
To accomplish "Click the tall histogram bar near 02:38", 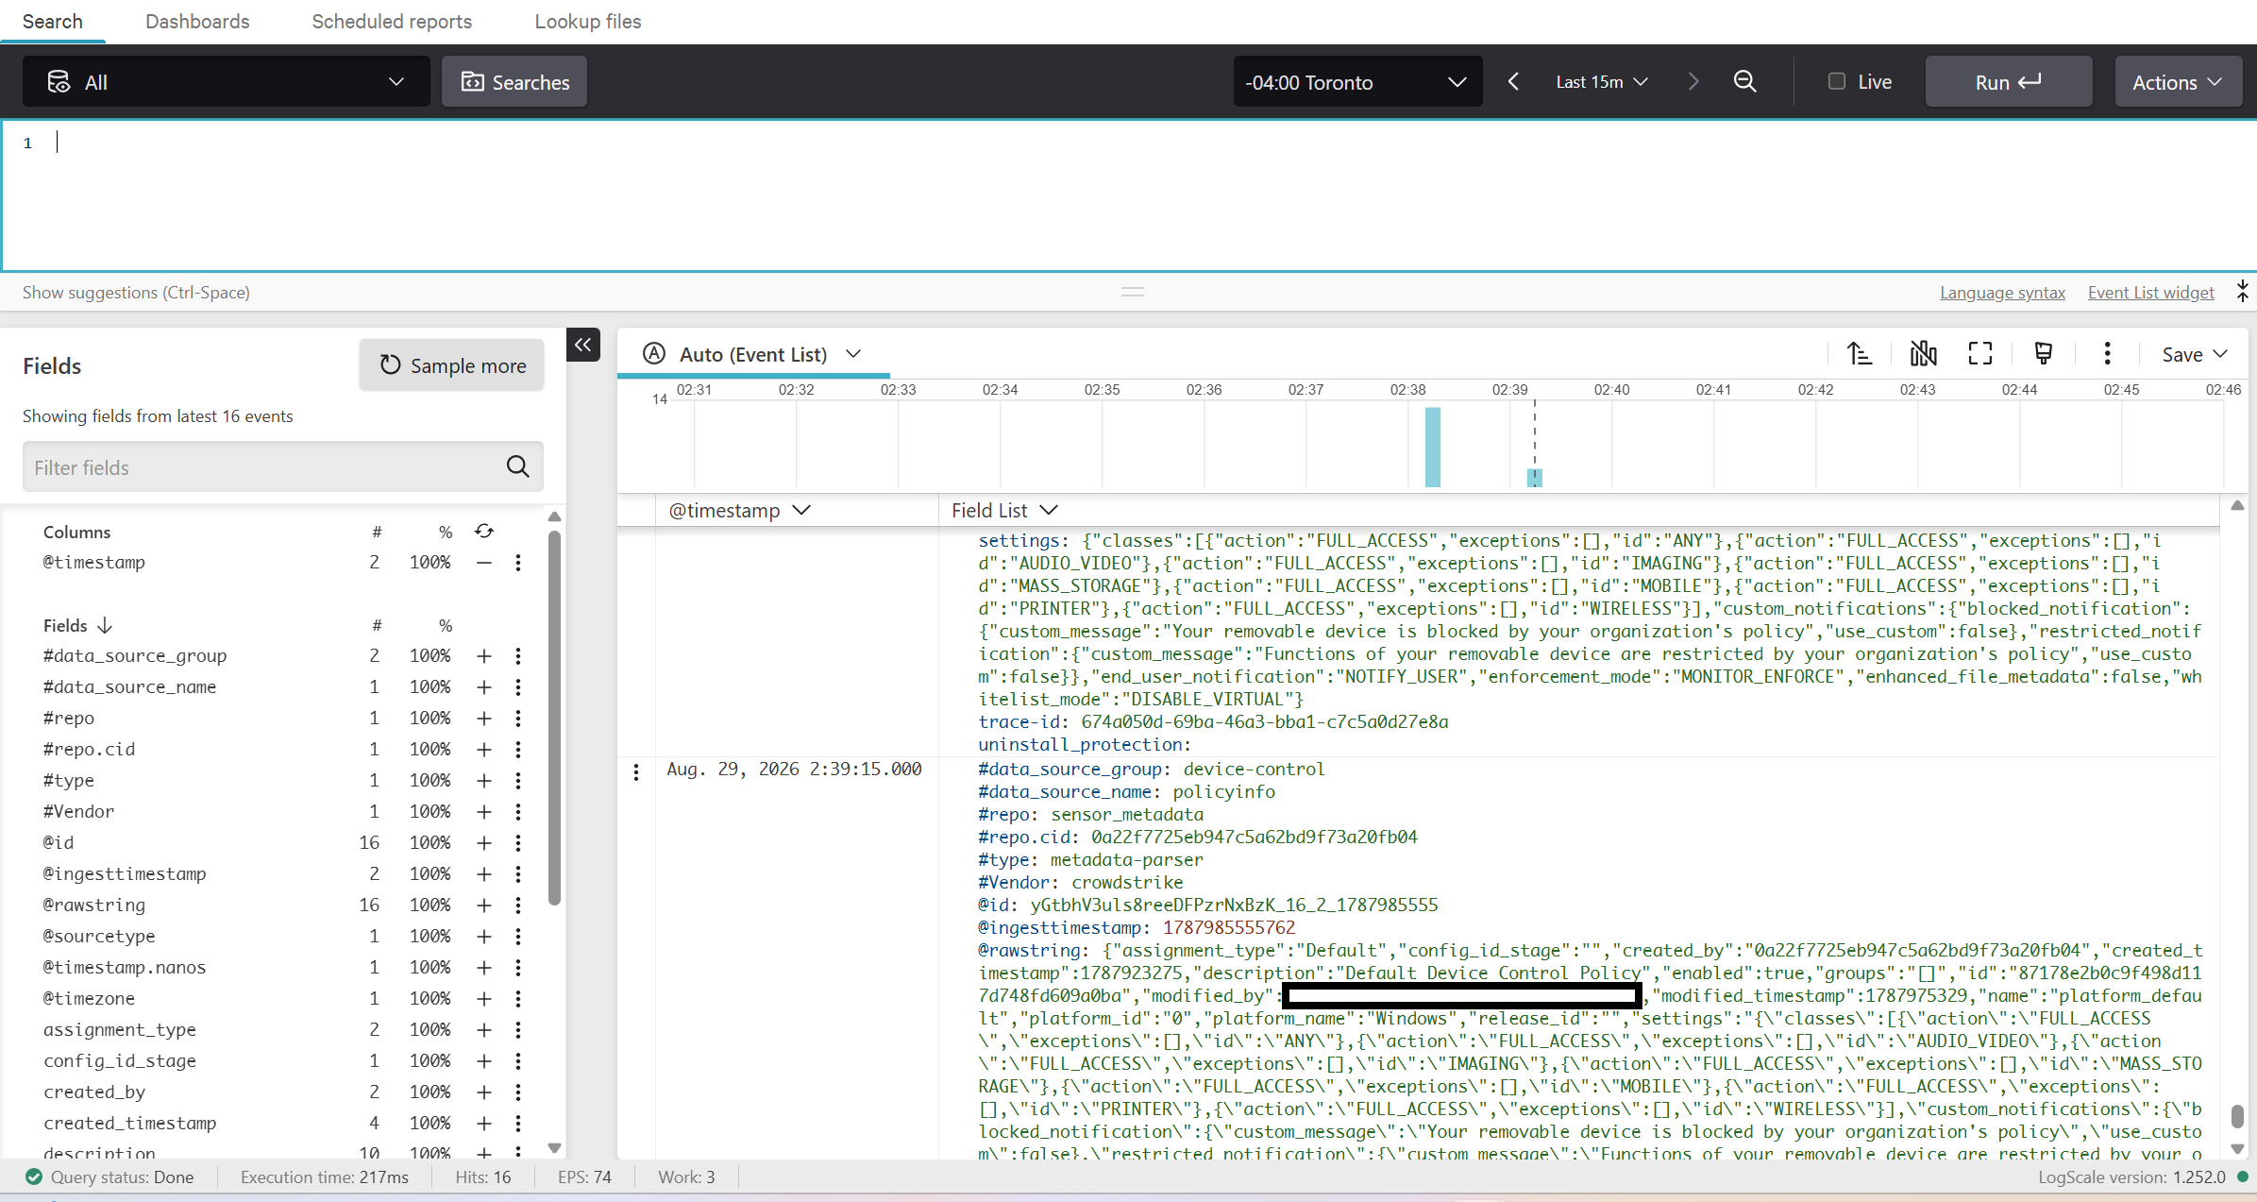I will click(1433, 447).
